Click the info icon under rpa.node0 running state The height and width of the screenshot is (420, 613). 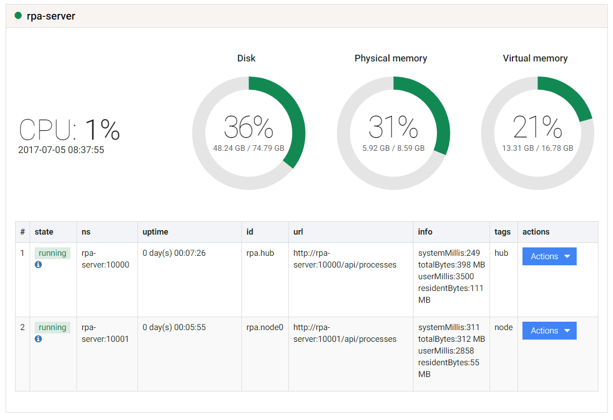coord(39,338)
